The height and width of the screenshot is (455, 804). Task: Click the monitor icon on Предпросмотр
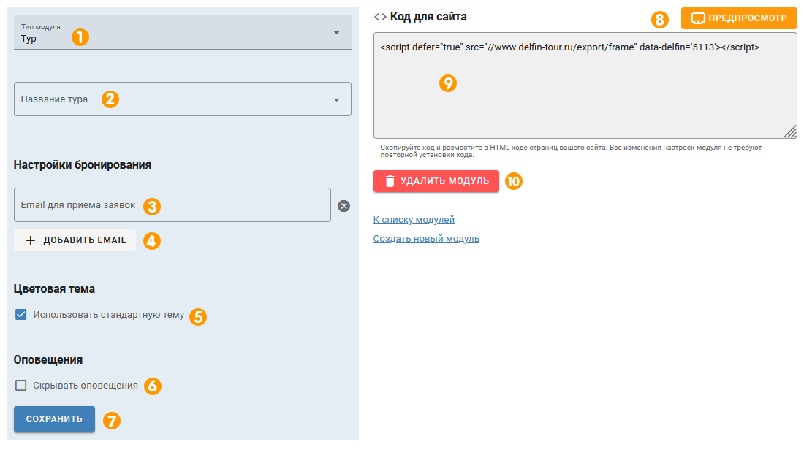pos(697,18)
